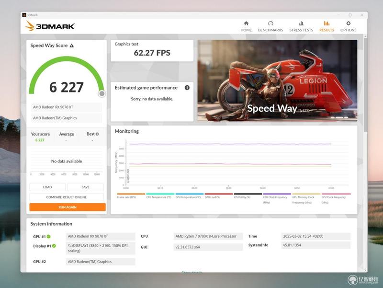Click the GPU #1 AMD Radeon RX 9070 XT field
This screenshot has height=288, width=383.
101,236
